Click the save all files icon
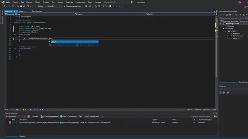Image resolution: width=248 pixels, height=139 pixels. tap(24, 6)
